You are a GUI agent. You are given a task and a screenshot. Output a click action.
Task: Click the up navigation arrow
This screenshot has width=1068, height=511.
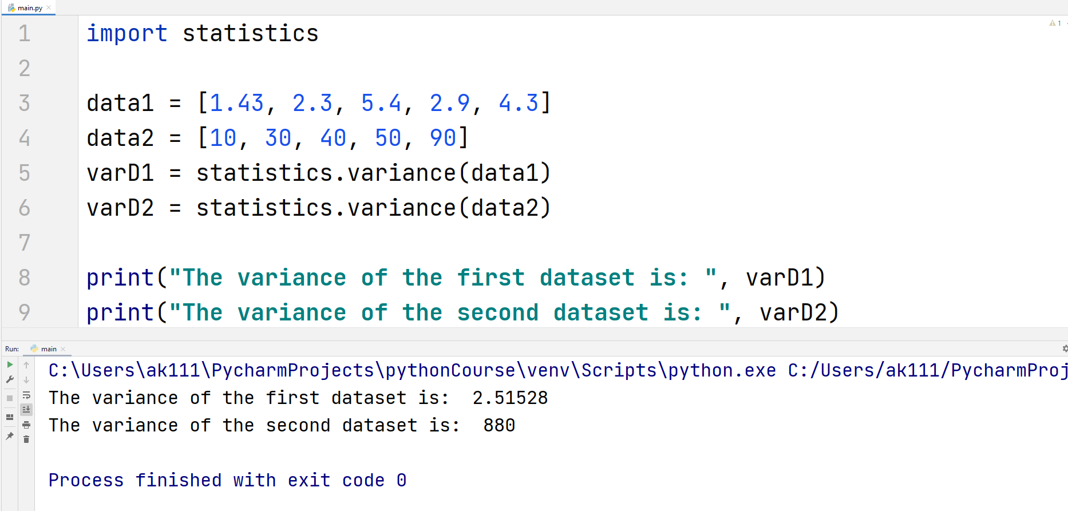tap(26, 365)
